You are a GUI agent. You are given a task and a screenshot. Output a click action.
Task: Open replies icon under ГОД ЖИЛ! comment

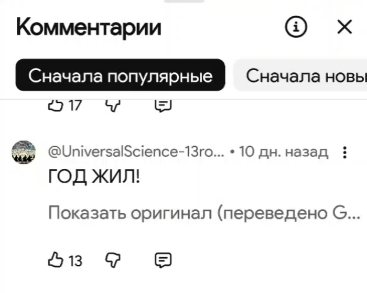tap(163, 259)
